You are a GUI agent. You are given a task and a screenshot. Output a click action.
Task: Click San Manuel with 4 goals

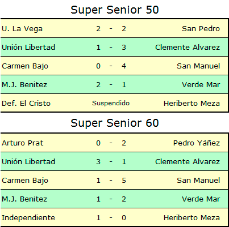[198, 66]
